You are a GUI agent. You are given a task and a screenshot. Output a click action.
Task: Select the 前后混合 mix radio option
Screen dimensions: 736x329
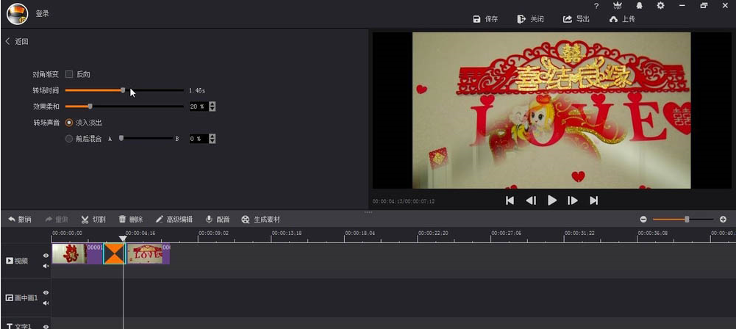[x=69, y=138]
